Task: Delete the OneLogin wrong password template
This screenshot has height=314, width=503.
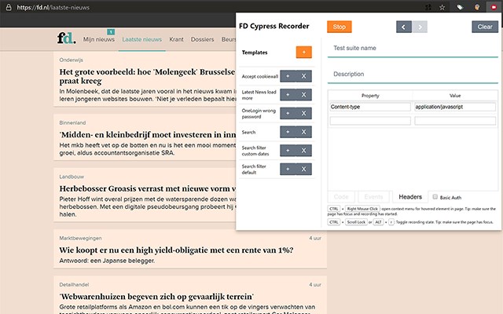Action: (x=304, y=113)
